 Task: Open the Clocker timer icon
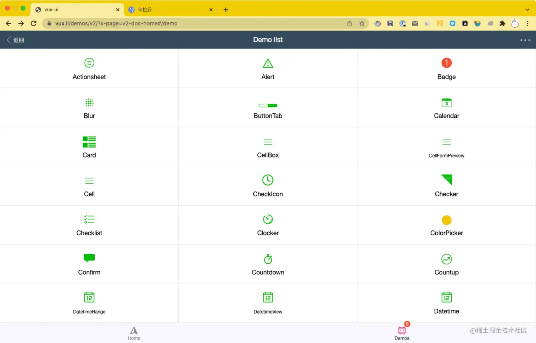(268, 219)
